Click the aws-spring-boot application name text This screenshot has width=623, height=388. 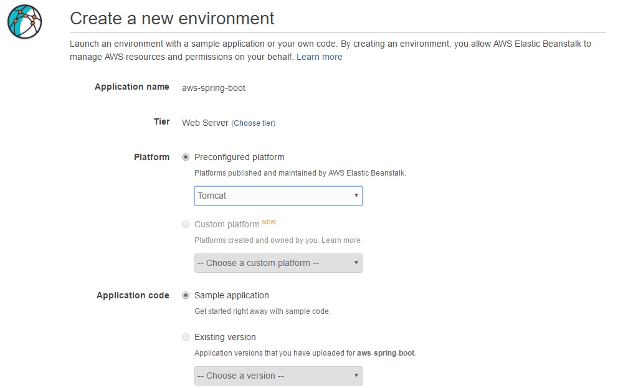coord(214,88)
